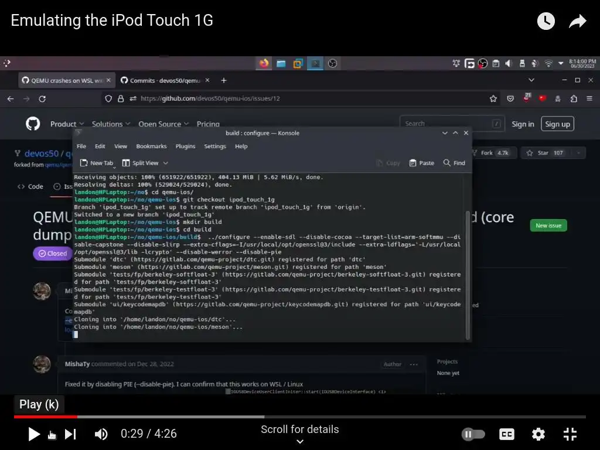Screen dimensions: 600x450
Task: Click the GitHub logo
Action: coord(33,124)
